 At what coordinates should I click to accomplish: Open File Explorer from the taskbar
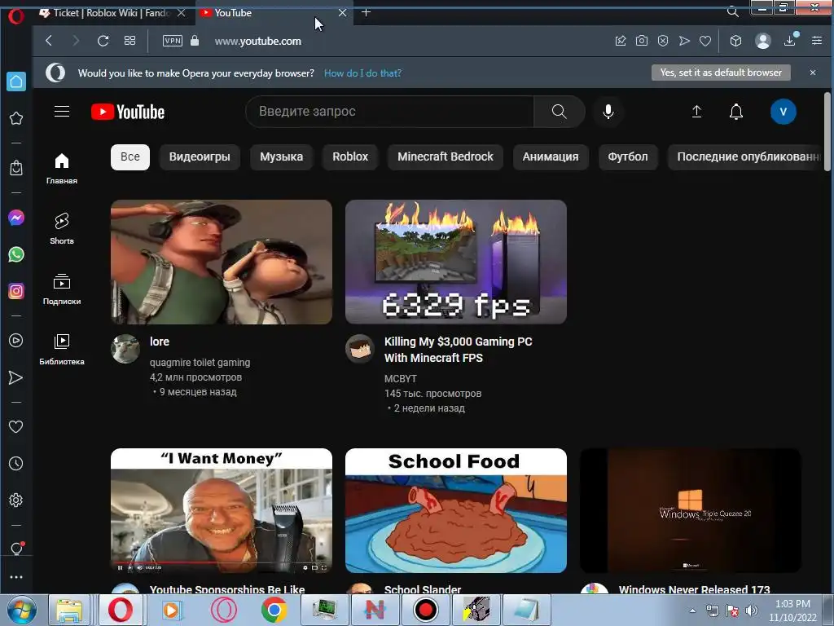coord(69,610)
